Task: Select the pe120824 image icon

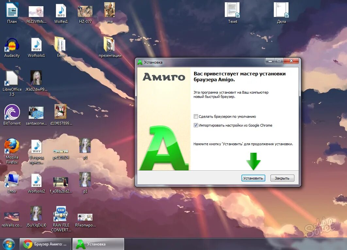Action: pyautogui.click(x=60, y=151)
